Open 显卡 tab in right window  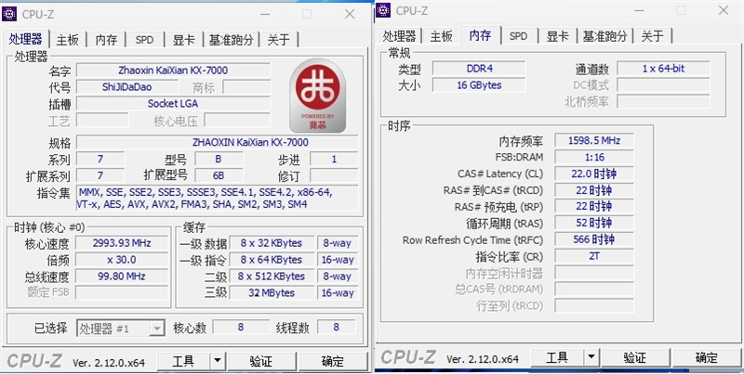(557, 36)
